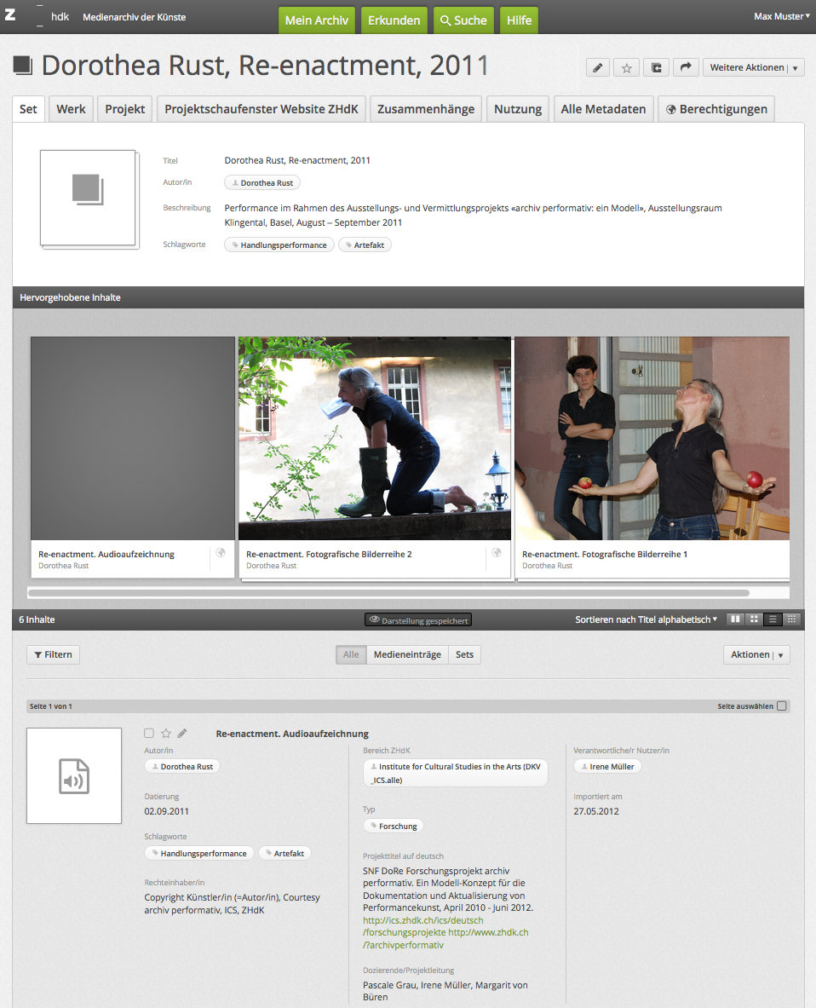Mark the set as favorite with star icon
The width and height of the screenshot is (816, 1008).
click(x=627, y=68)
